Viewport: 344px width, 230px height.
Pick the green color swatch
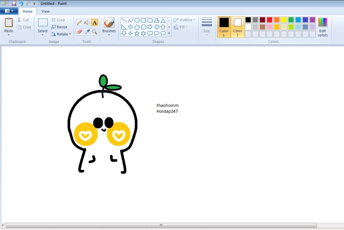291,20
